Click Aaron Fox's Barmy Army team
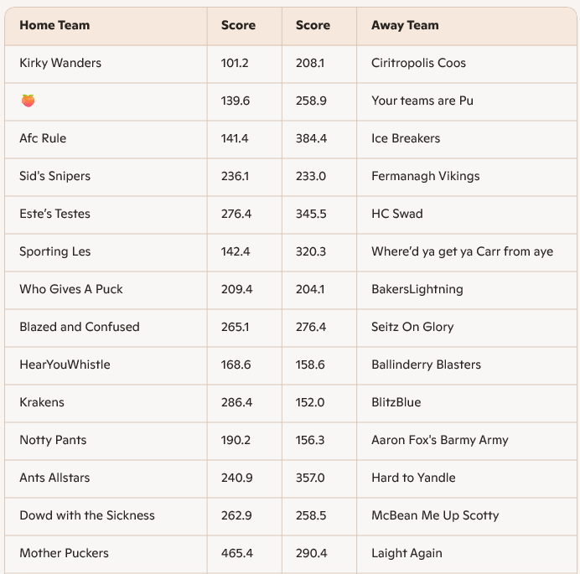This screenshot has width=580, height=574. (x=440, y=440)
